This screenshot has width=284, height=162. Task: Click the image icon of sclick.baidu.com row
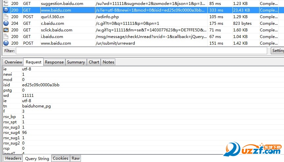pyautogui.click(x=6, y=30)
